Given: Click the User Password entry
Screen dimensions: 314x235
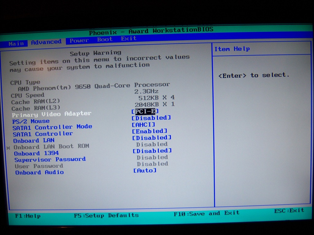Looking at the screenshot, I should 39,166.
